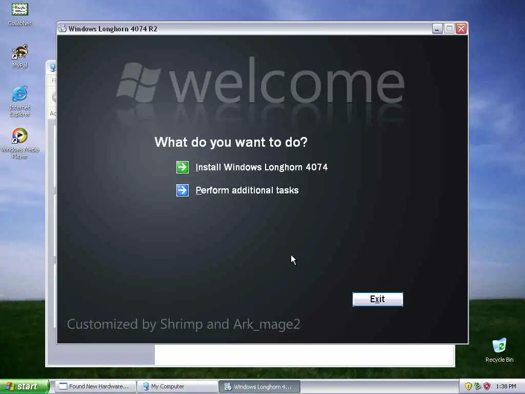Select Install Windows Longhorn 4074 link

pyautogui.click(x=261, y=167)
